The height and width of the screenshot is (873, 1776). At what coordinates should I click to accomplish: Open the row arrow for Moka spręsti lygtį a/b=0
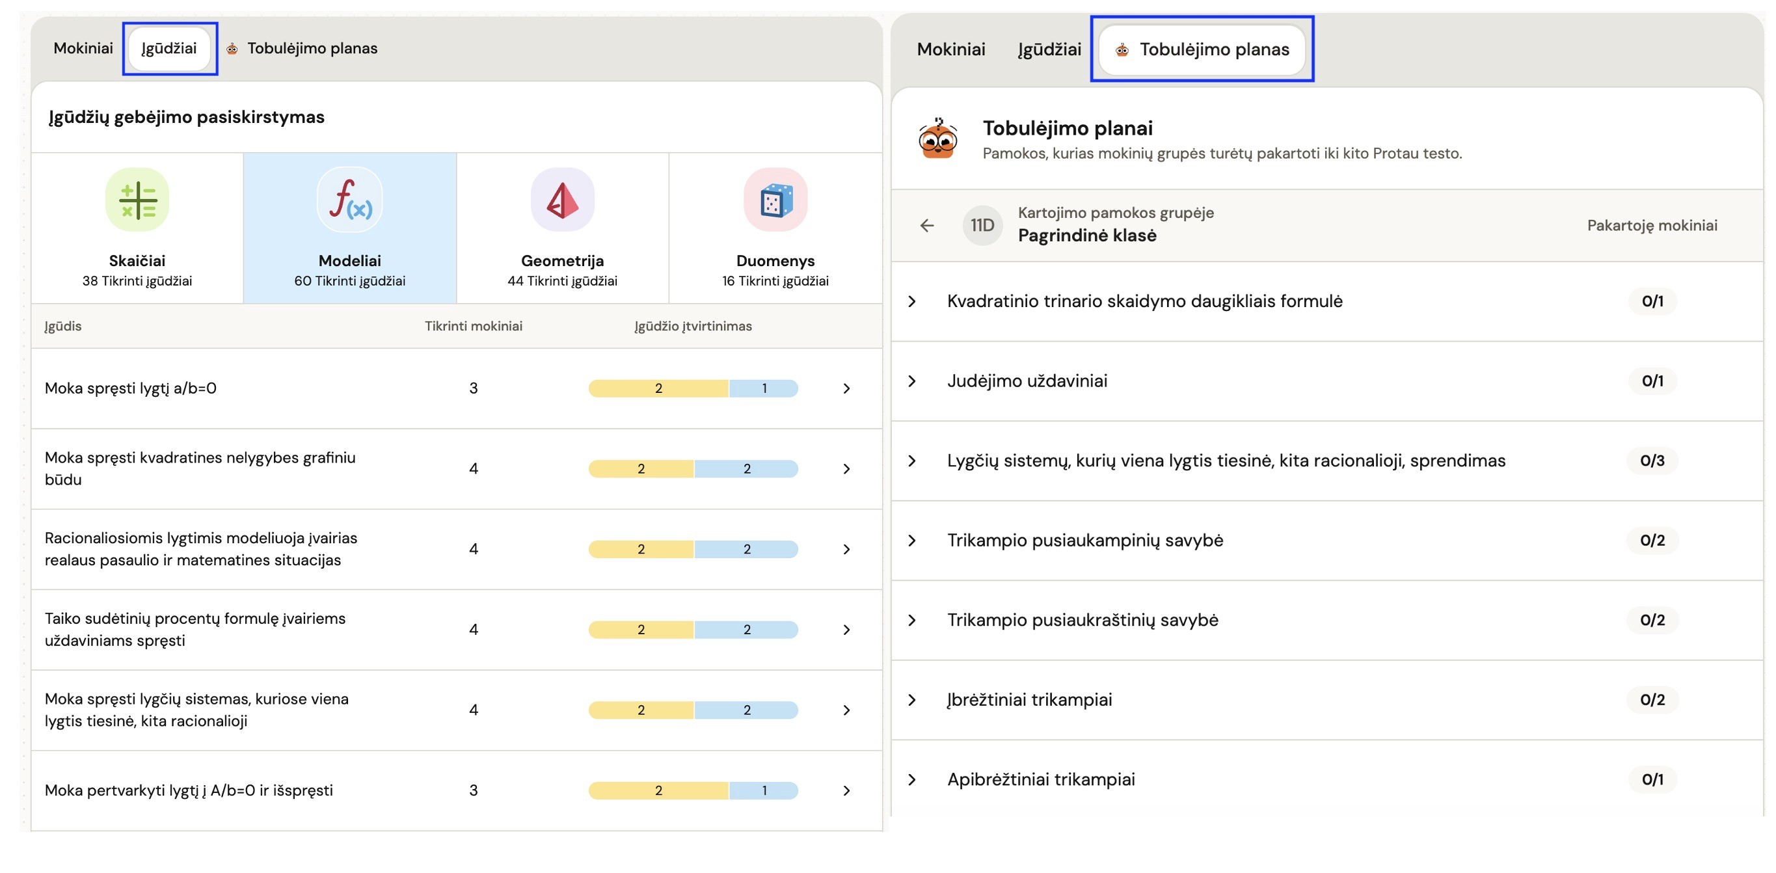click(x=846, y=389)
